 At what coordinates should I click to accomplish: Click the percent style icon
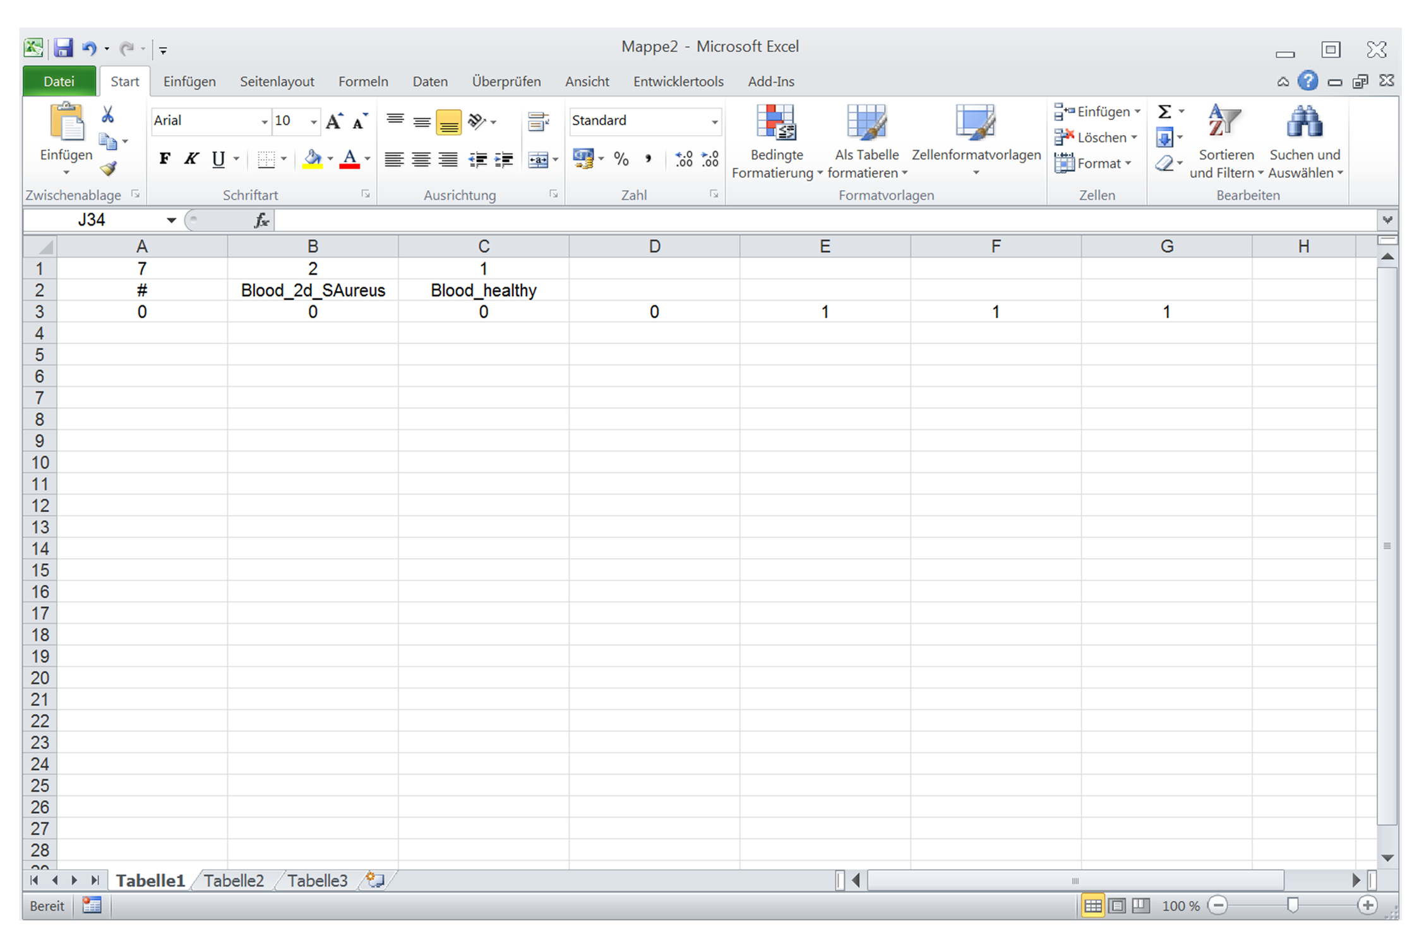pyautogui.click(x=621, y=159)
